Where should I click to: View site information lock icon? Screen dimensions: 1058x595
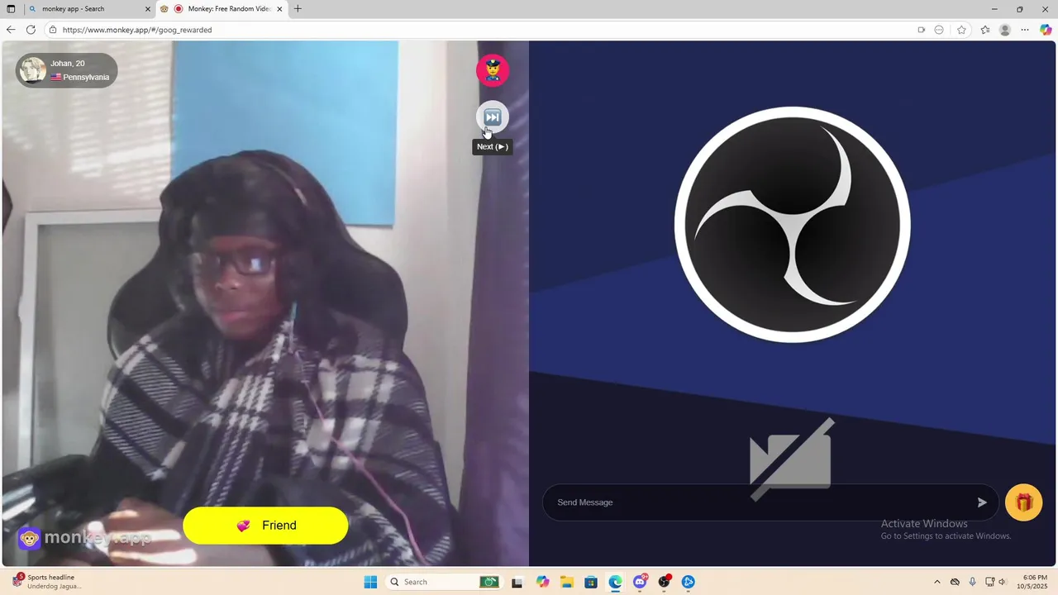pyautogui.click(x=53, y=30)
